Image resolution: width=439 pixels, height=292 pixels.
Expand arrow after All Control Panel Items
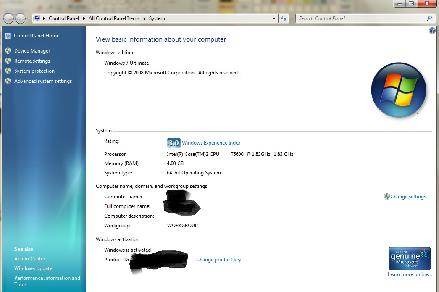[144, 19]
